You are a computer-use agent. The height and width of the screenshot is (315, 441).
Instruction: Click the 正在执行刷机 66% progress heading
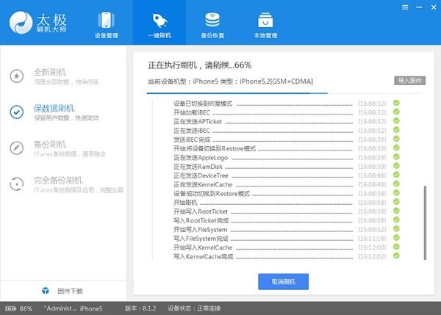[200, 65]
